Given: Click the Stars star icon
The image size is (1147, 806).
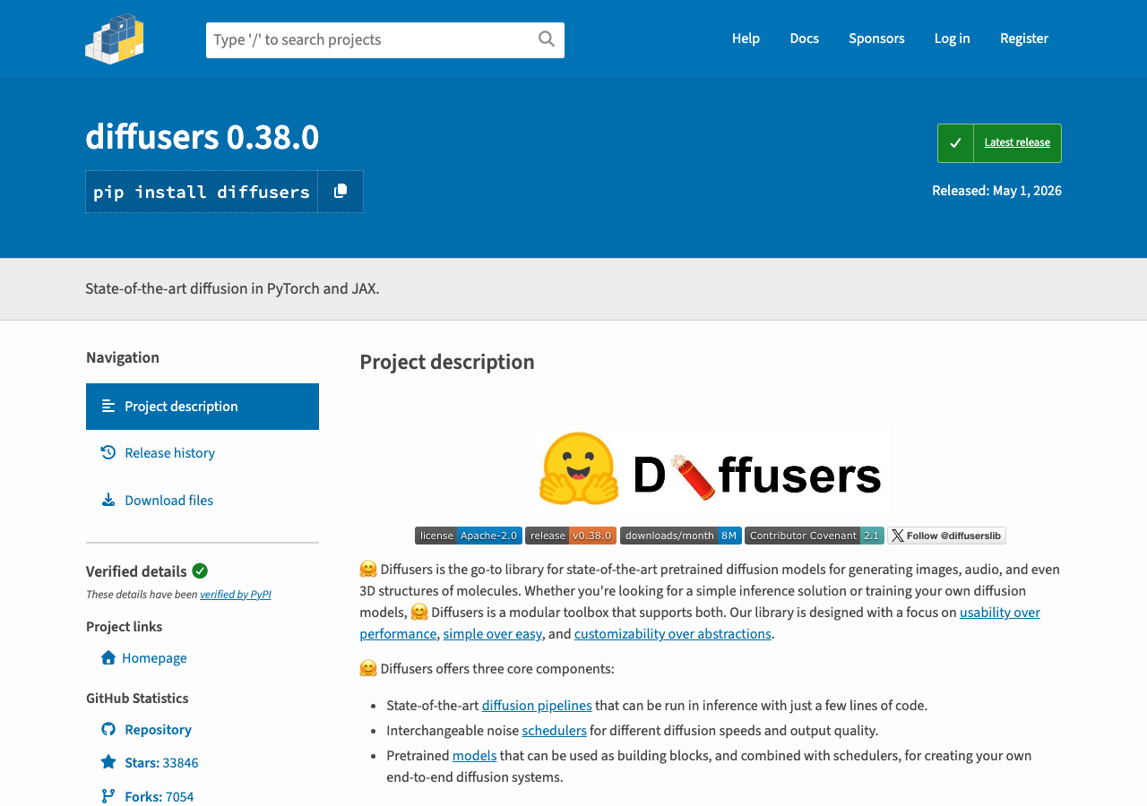Looking at the screenshot, I should tap(108, 762).
